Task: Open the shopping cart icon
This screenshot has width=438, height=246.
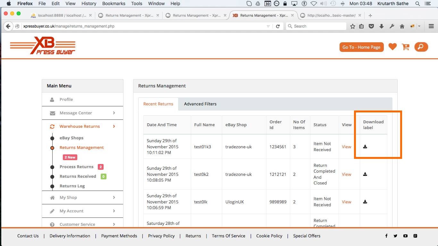Action: coord(406,47)
